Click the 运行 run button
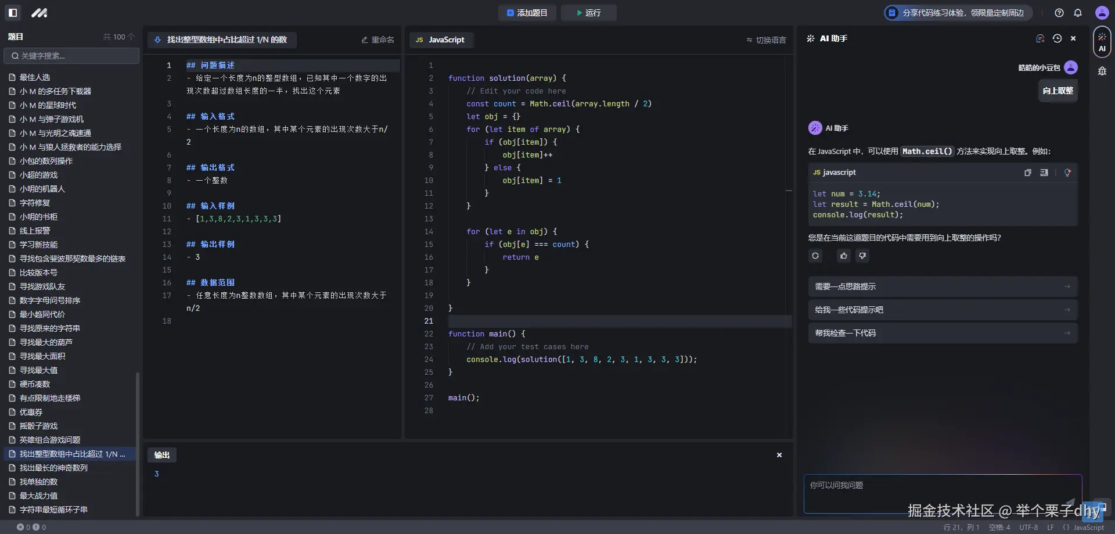The width and height of the screenshot is (1115, 534). coord(588,13)
